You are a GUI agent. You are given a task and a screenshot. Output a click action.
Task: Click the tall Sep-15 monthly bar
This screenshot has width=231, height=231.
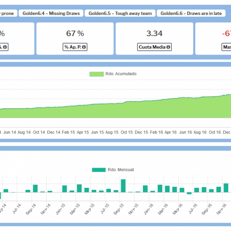(x=123, y=186)
